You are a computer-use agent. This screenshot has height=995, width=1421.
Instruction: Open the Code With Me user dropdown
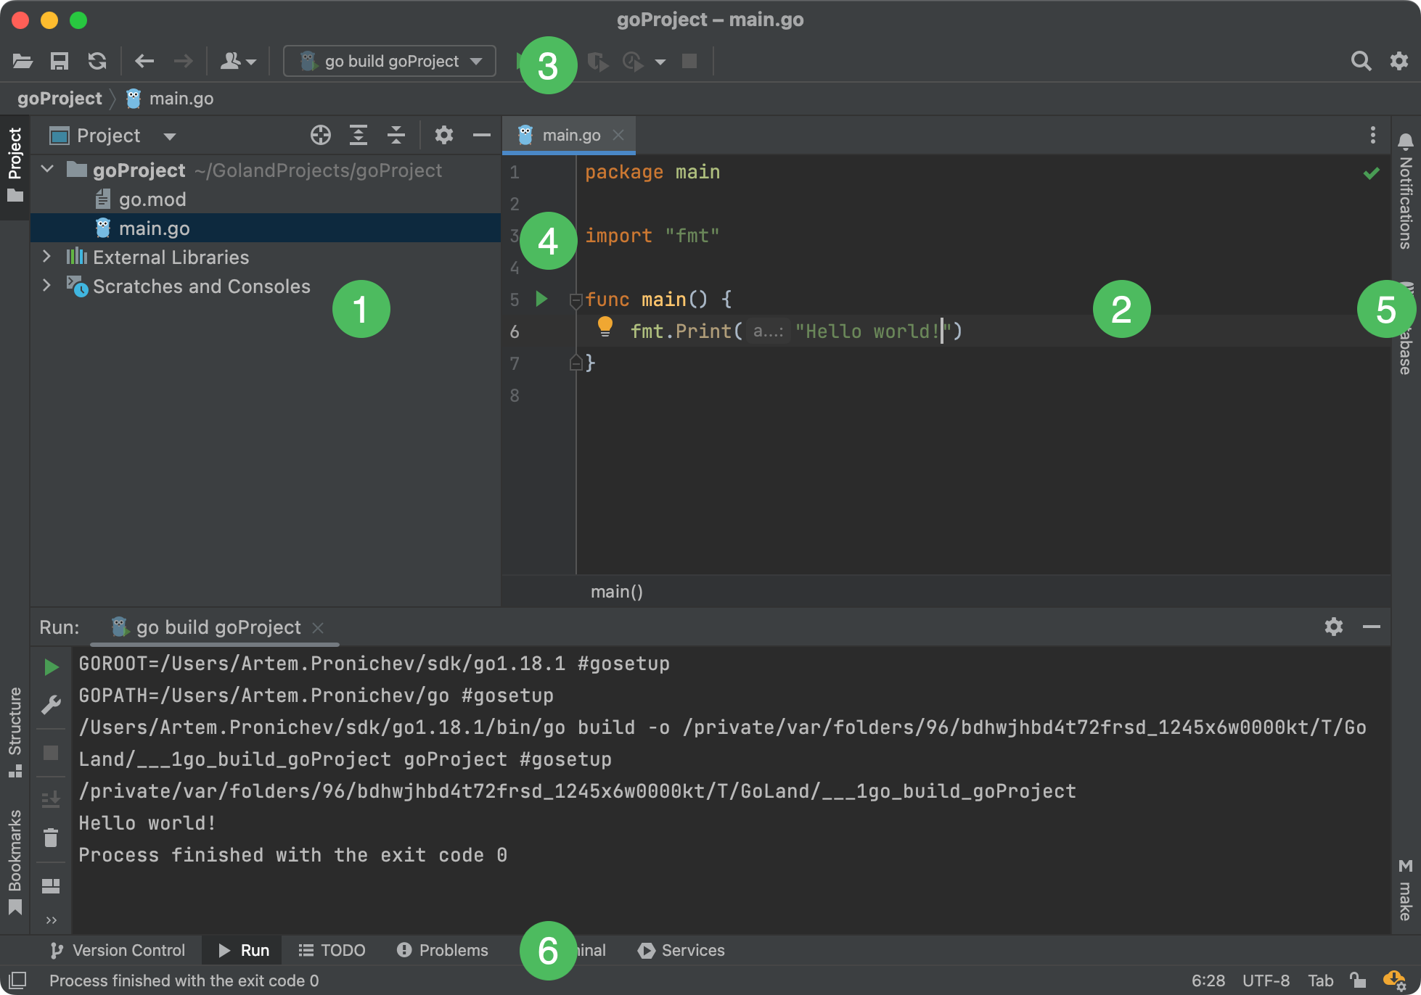[238, 61]
